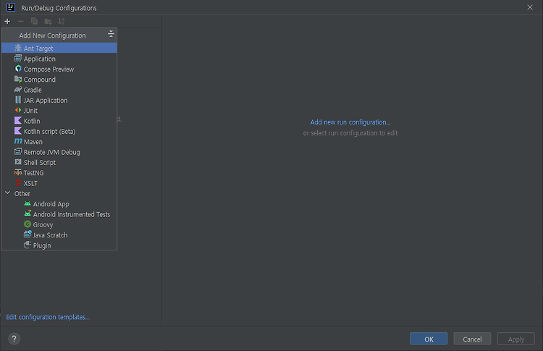Choose Ant Target from the list

(59, 48)
